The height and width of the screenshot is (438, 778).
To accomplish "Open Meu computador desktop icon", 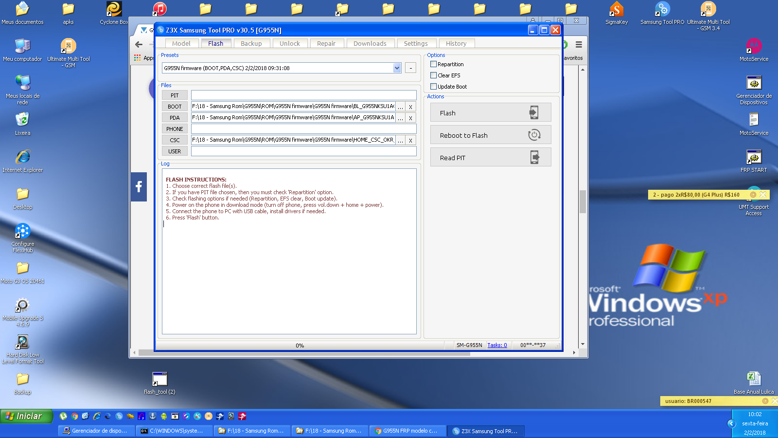I will click(x=22, y=50).
